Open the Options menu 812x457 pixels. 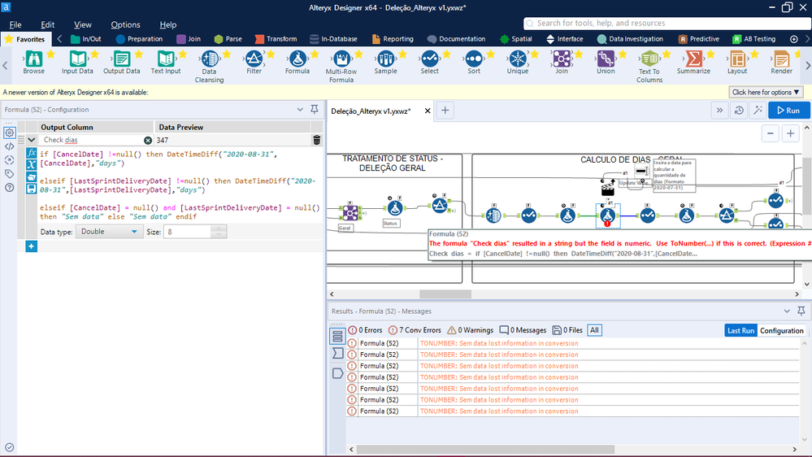[125, 25]
